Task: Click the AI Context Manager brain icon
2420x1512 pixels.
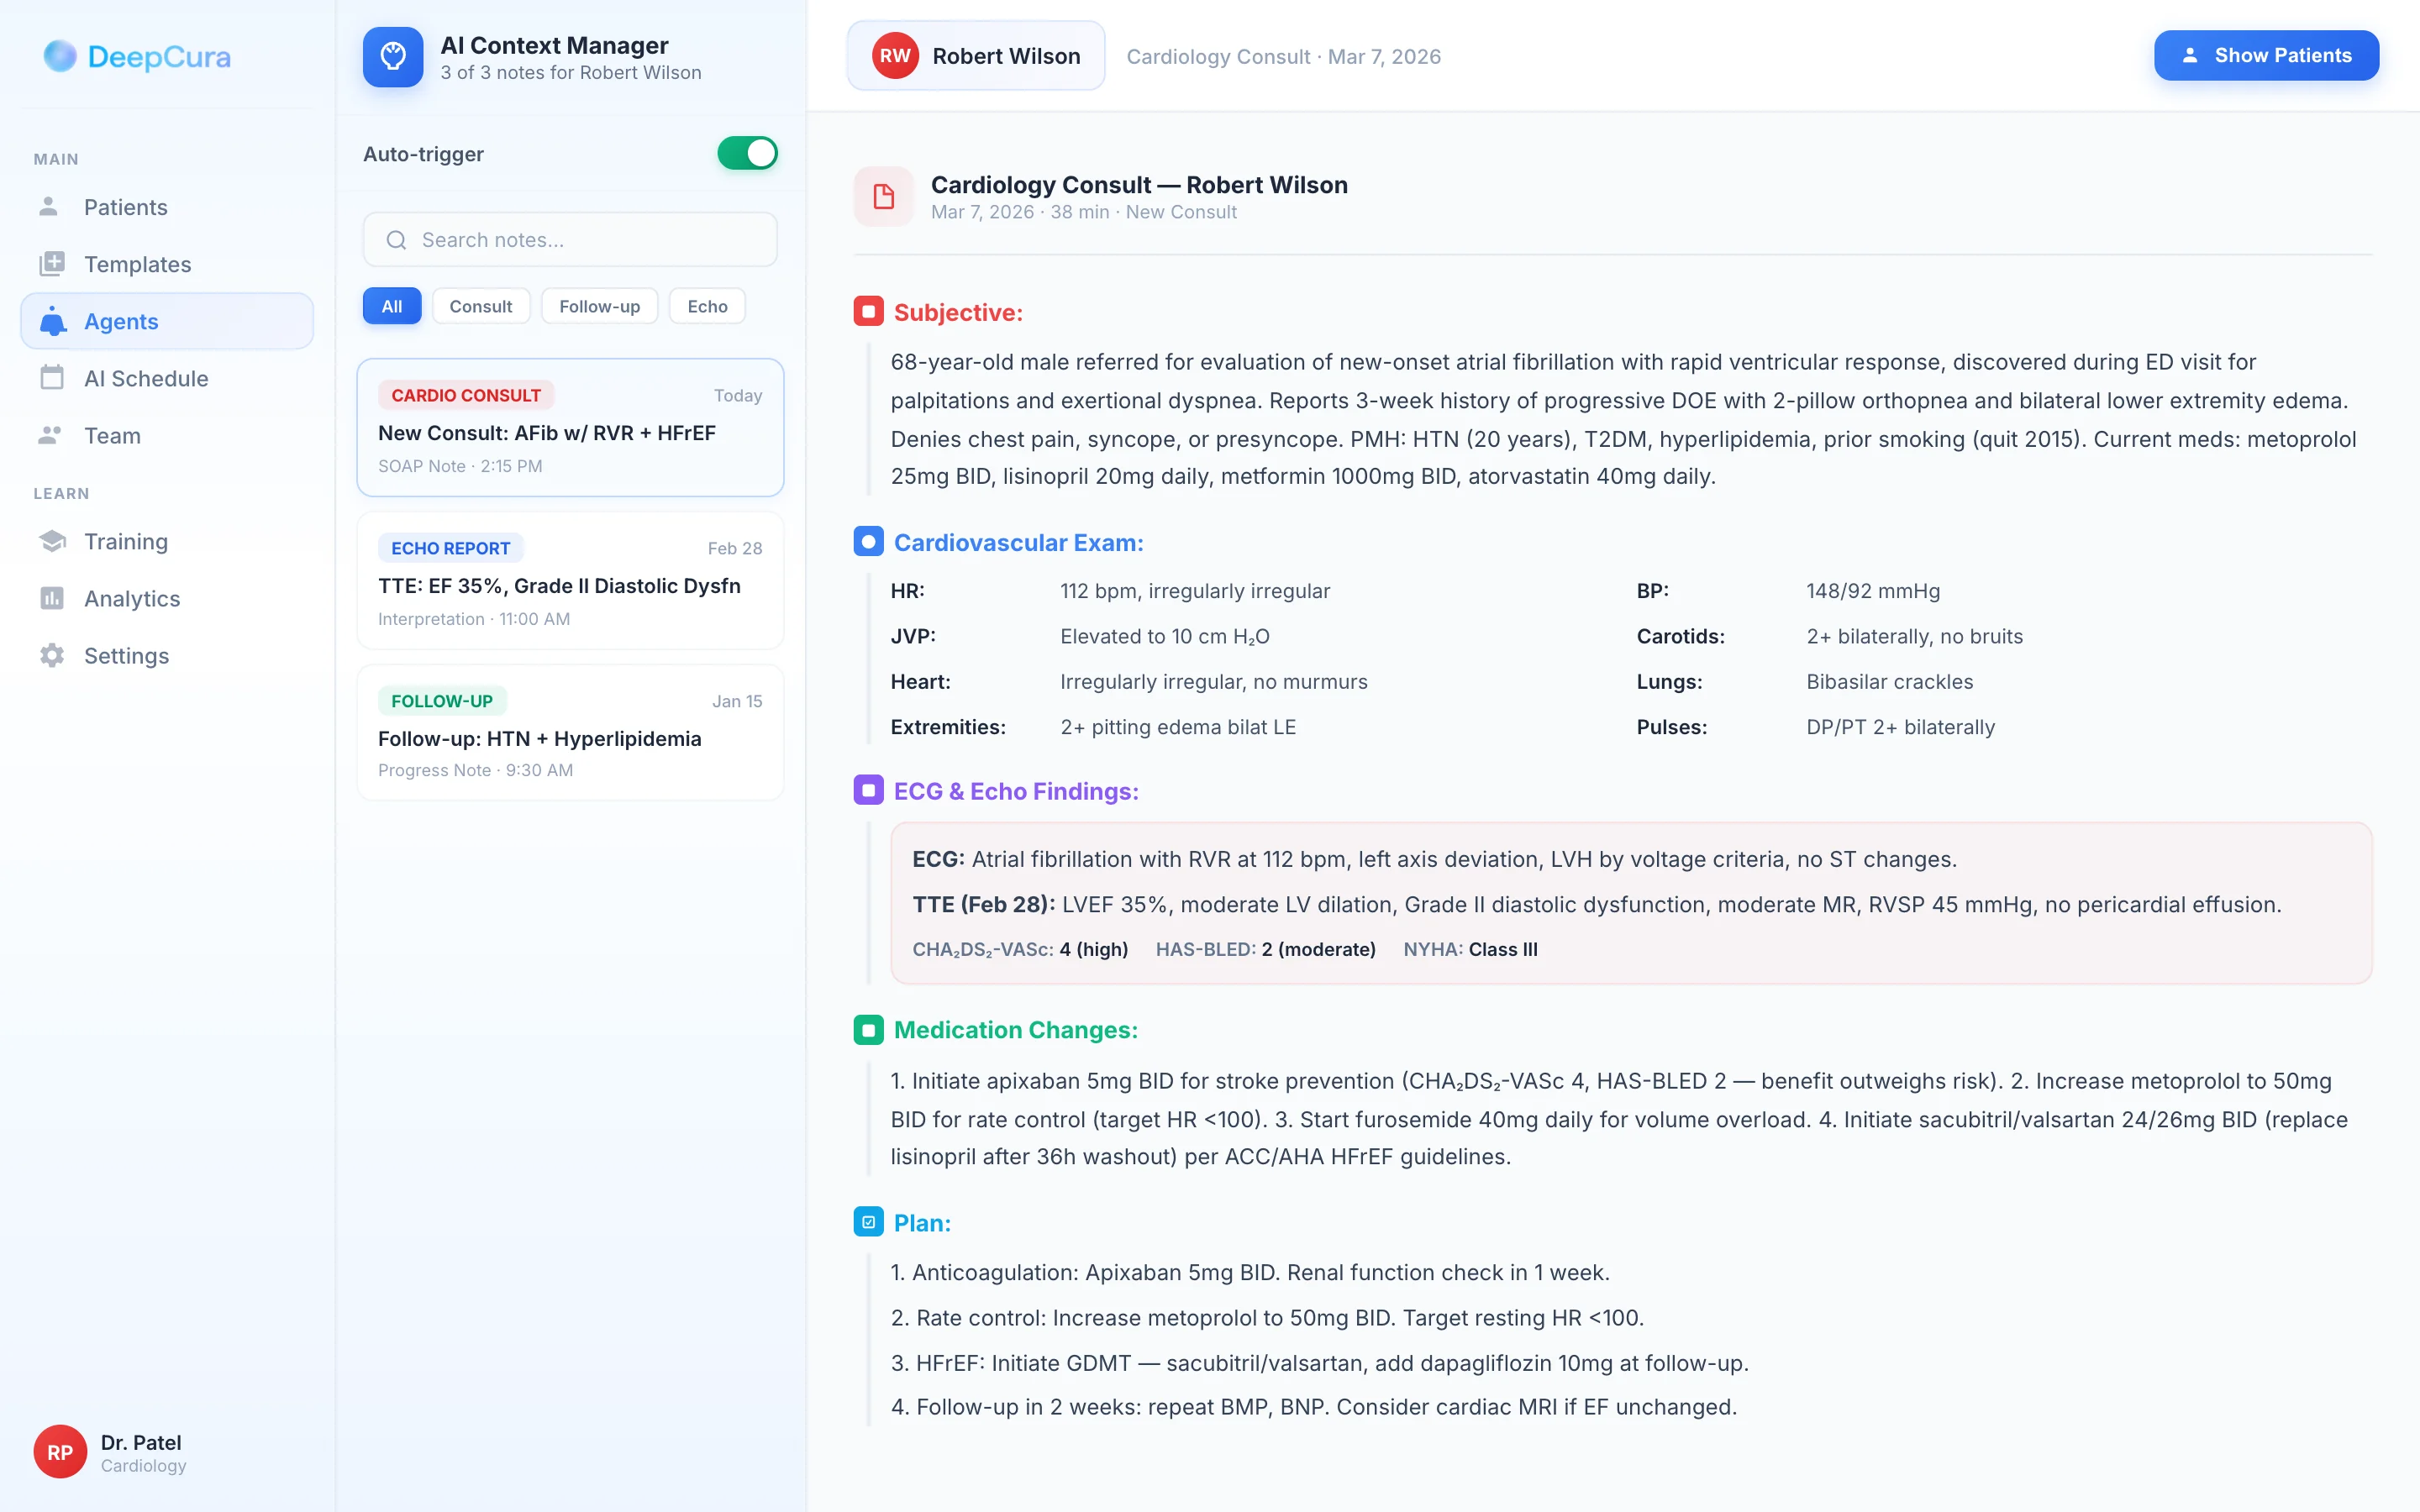Action: point(393,57)
